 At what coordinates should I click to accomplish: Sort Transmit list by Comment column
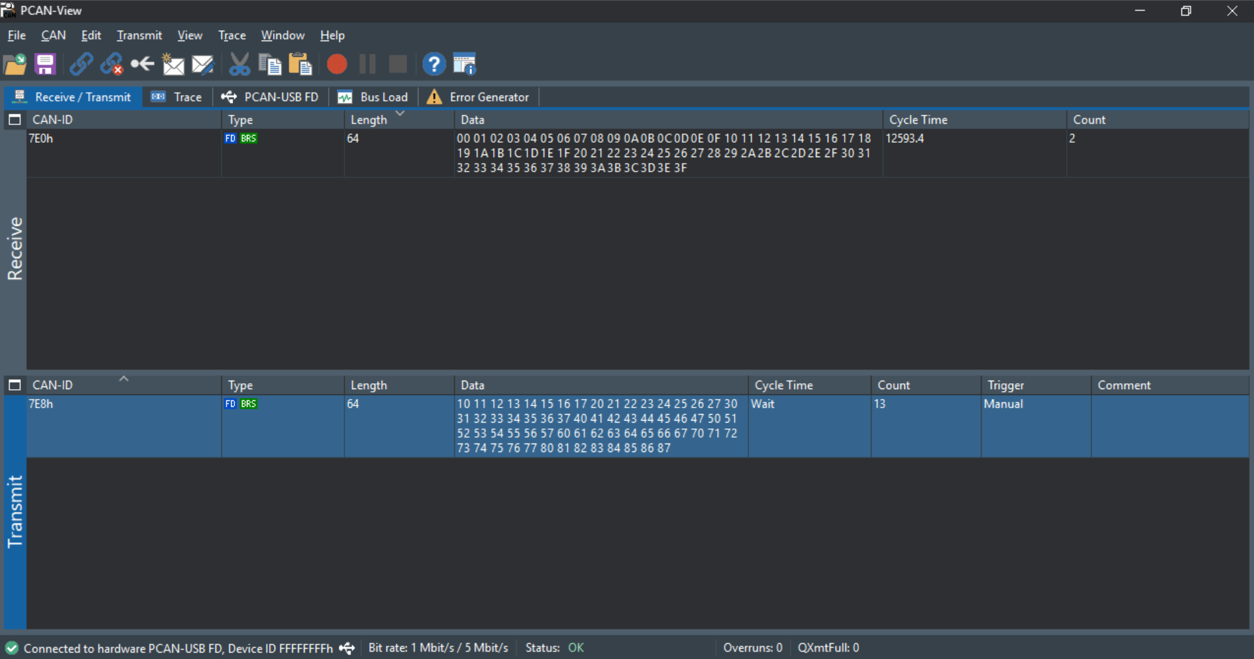point(1170,385)
